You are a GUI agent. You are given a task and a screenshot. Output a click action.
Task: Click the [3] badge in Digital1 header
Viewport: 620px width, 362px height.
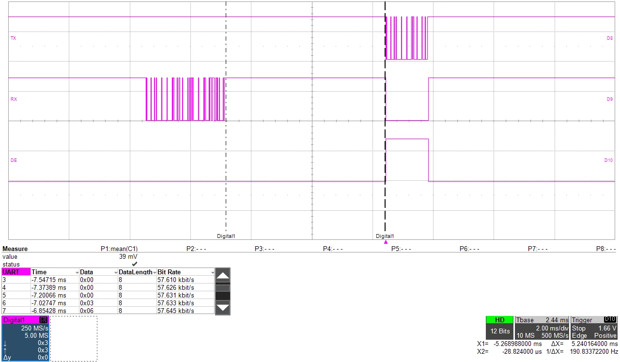click(43, 320)
